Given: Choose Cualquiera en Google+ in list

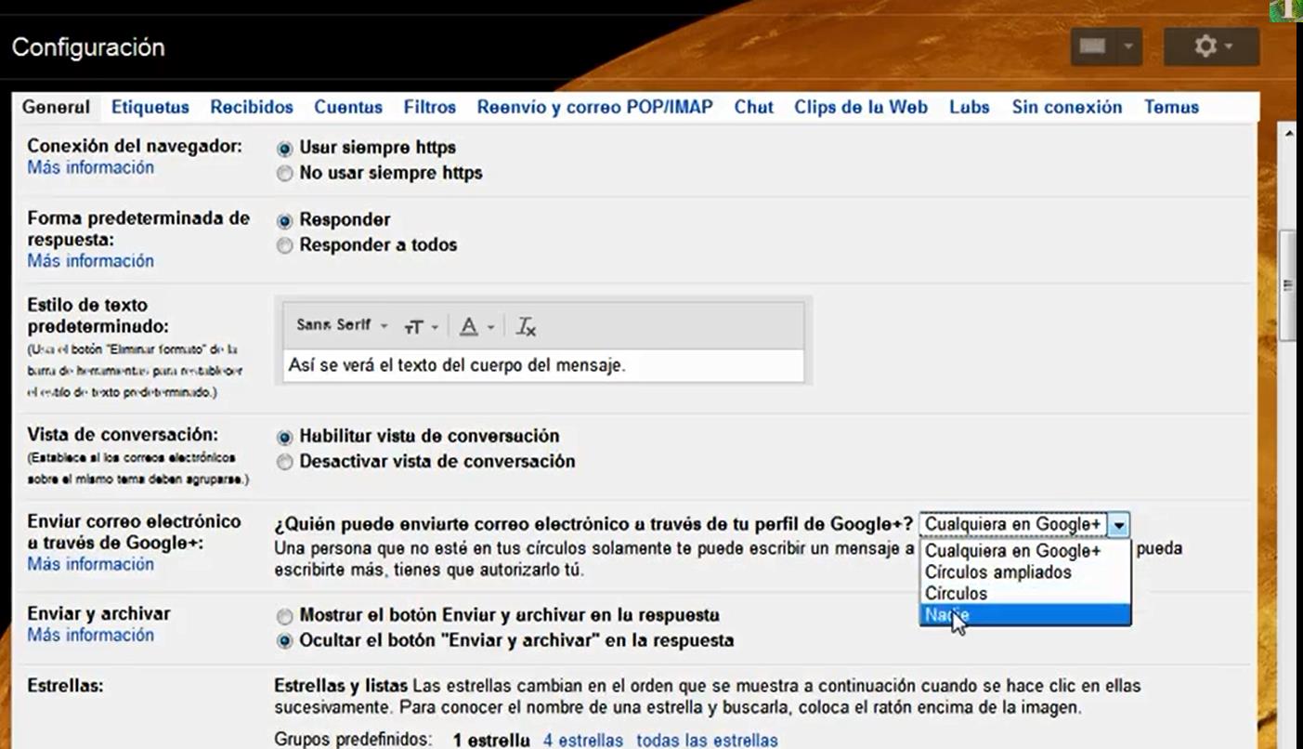Looking at the screenshot, I should pyautogui.click(x=1025, y=551).
